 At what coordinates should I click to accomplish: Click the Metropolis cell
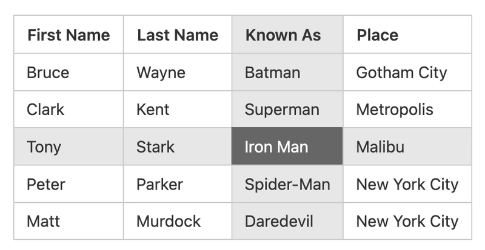(407, 110)
